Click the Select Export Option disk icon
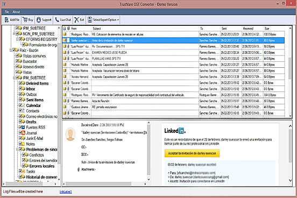The image size is (297, 198). [x=90, y=20]
